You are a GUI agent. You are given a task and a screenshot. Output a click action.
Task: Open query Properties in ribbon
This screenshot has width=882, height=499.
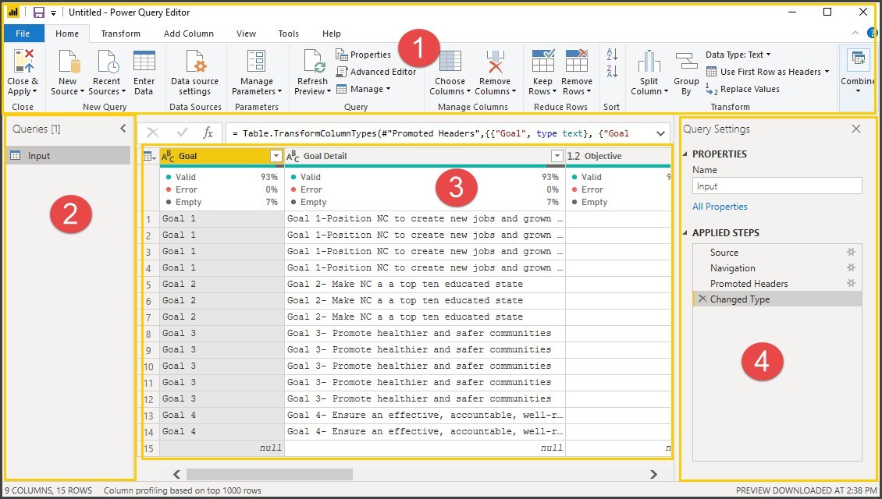(364, 55)
